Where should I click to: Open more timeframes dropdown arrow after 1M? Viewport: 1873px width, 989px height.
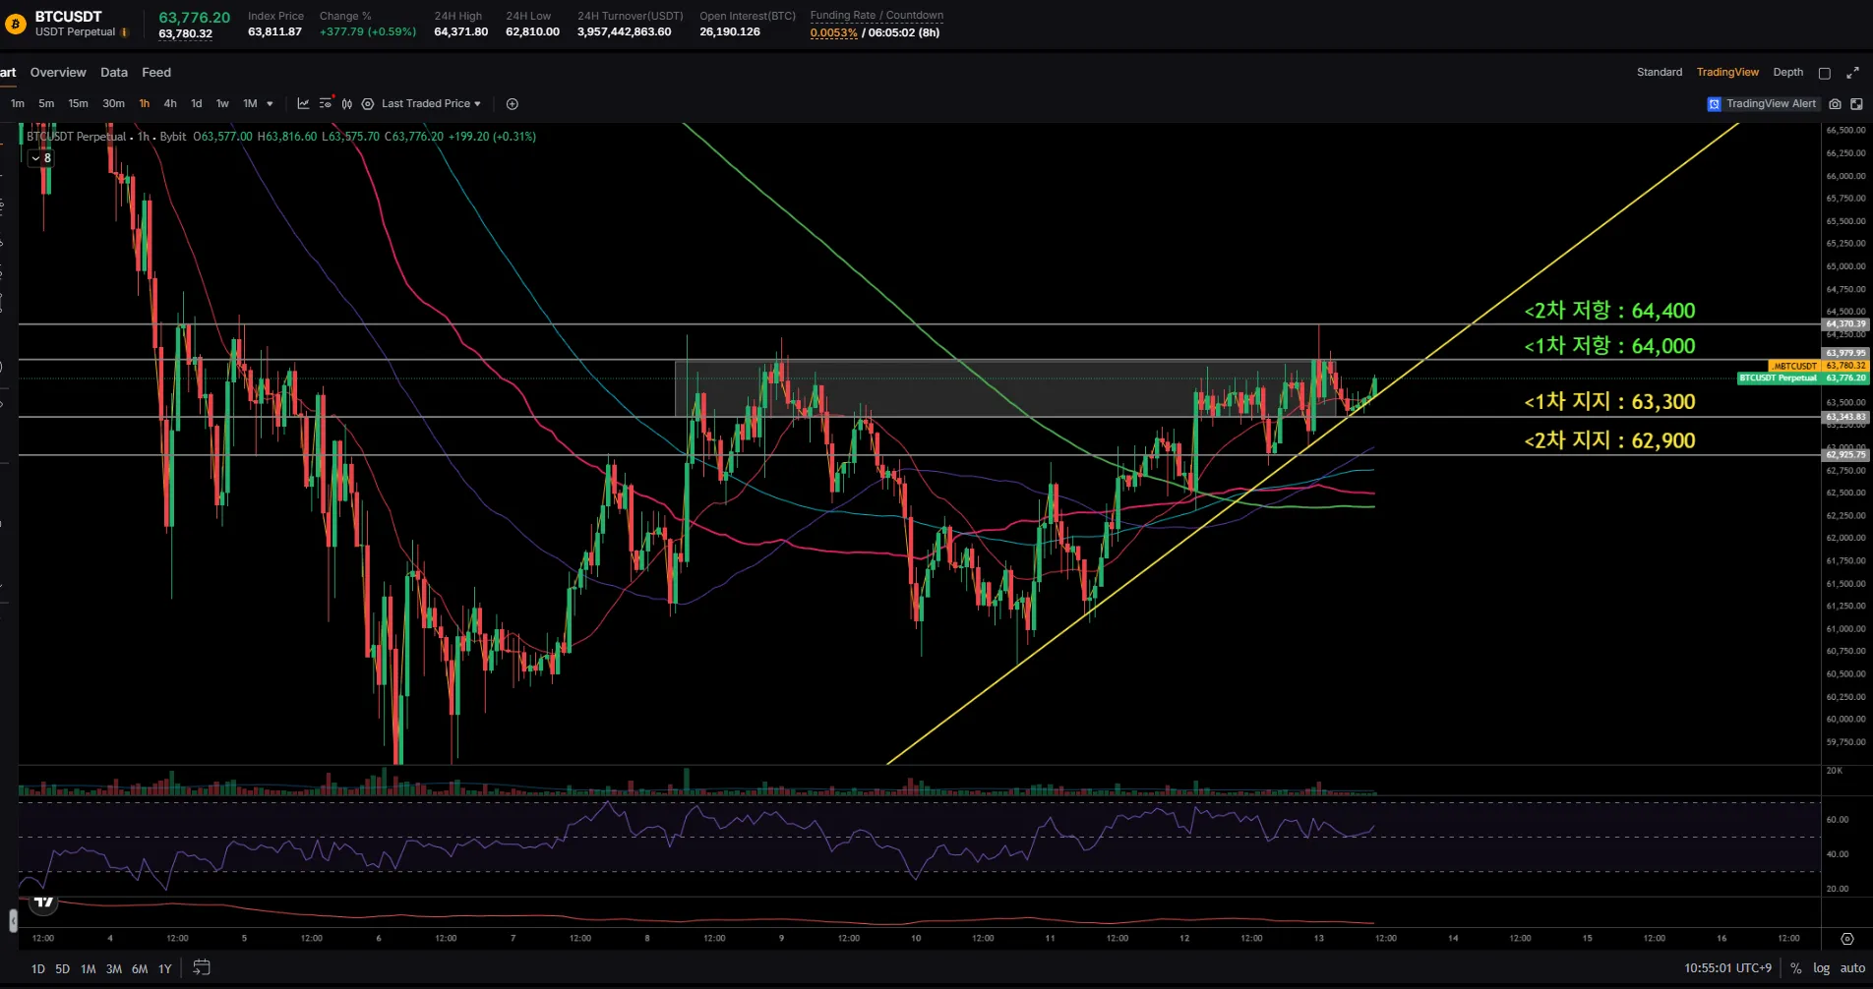click(270, 103)
